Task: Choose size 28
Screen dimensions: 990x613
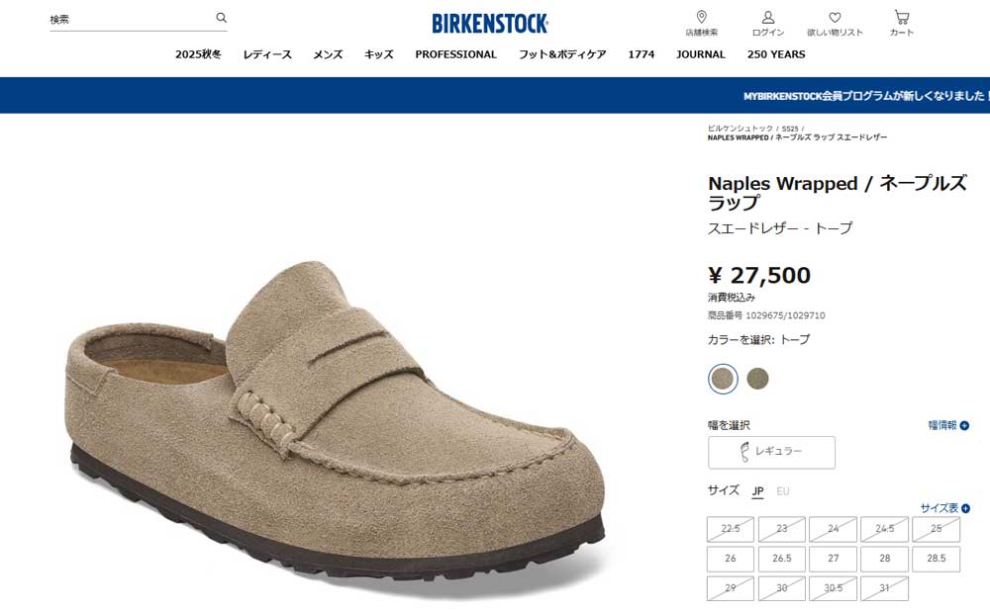Action: pyautogui.click(x=884, y=559)
